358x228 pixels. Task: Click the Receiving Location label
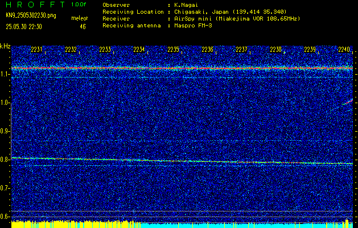coord(133,12)
